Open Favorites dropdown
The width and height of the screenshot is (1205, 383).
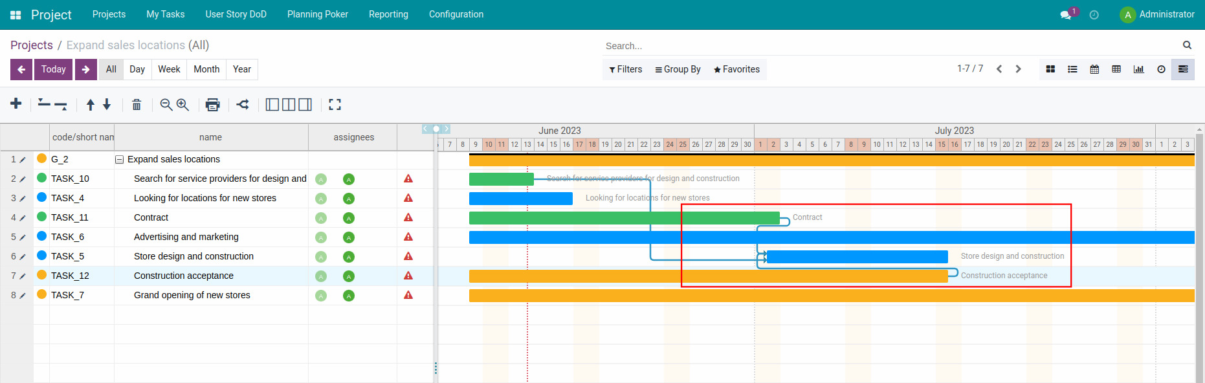click(x=737, y=69)
